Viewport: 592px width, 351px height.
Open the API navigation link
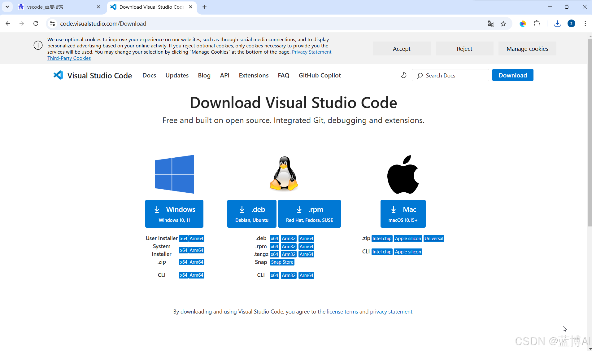click(x=224, y=75)
